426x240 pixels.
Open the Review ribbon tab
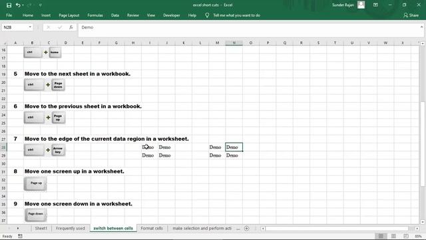coord(133,15)
